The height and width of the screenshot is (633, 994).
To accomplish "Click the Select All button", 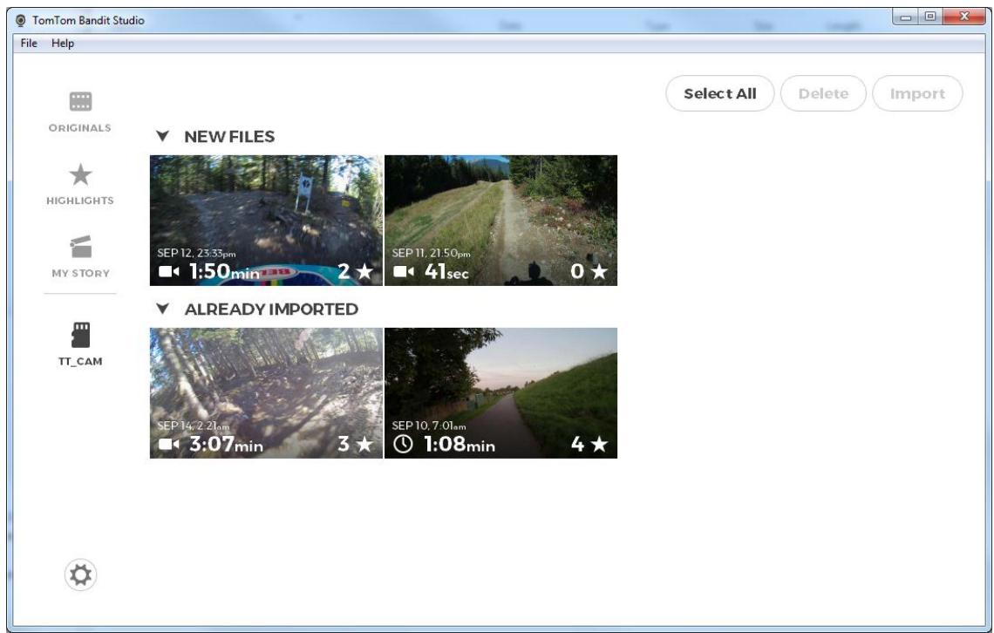I will pyautogui.click(x=719, y=93).
